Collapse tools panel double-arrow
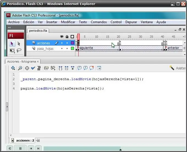The width and height of the screenshot is (187, 152). [9, 28]
